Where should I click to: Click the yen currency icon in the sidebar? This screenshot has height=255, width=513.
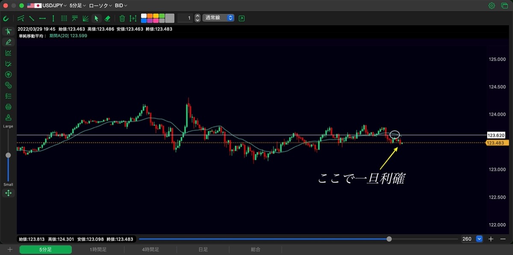click(x=8, y=74)
